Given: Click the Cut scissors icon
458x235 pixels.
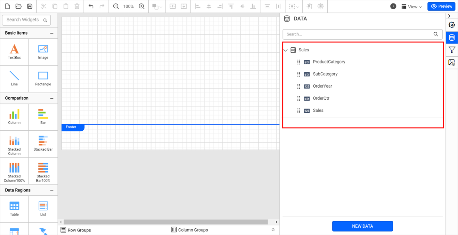Looking at the screenshot, I should (44, 6).
